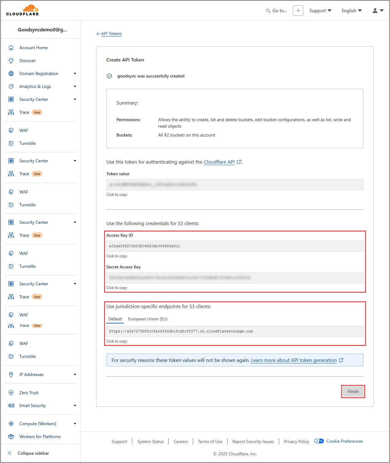Copy the Access Key ID value

coord(235,246)
